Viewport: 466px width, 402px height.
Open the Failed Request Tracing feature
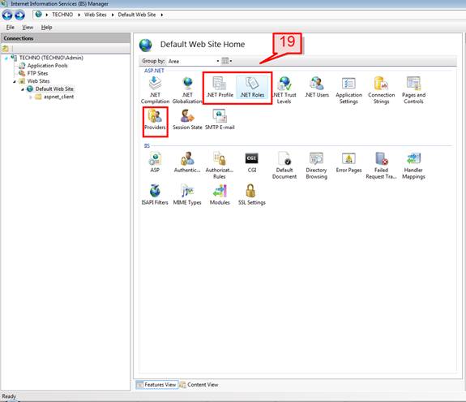pyautogui.click(x=381, y=166)
